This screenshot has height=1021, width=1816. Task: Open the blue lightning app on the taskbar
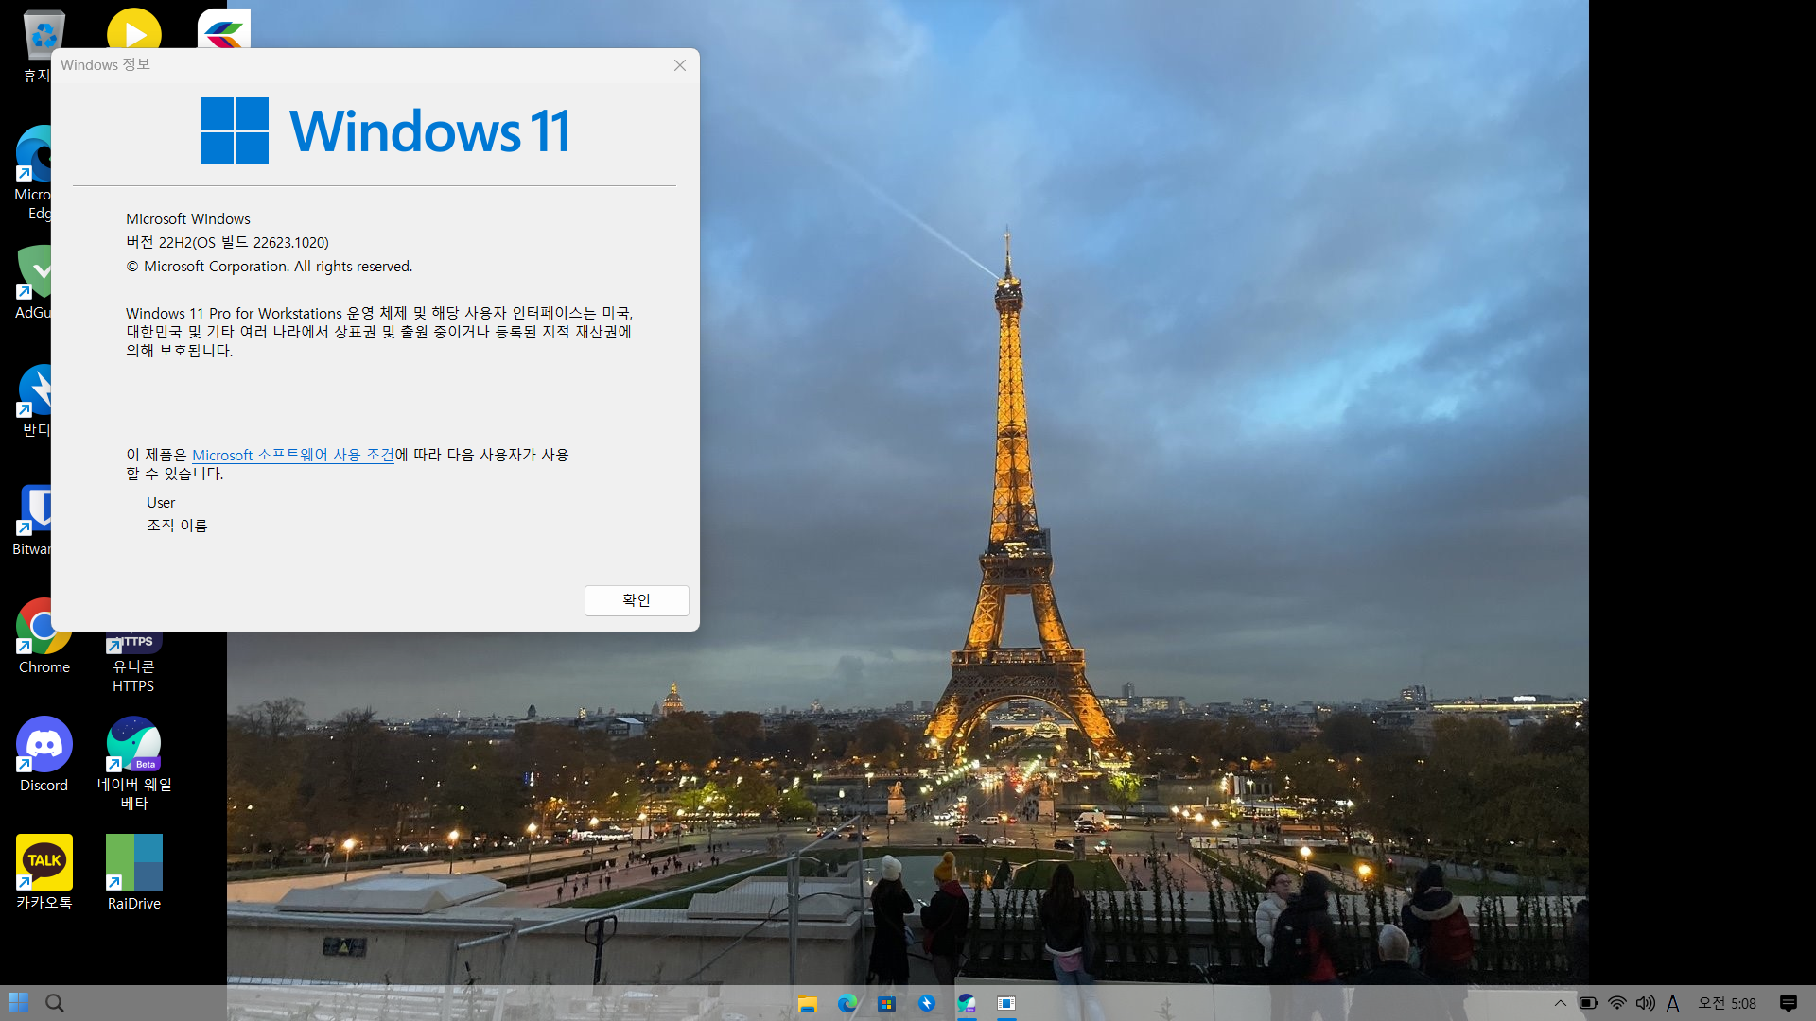pos(927,1003)
